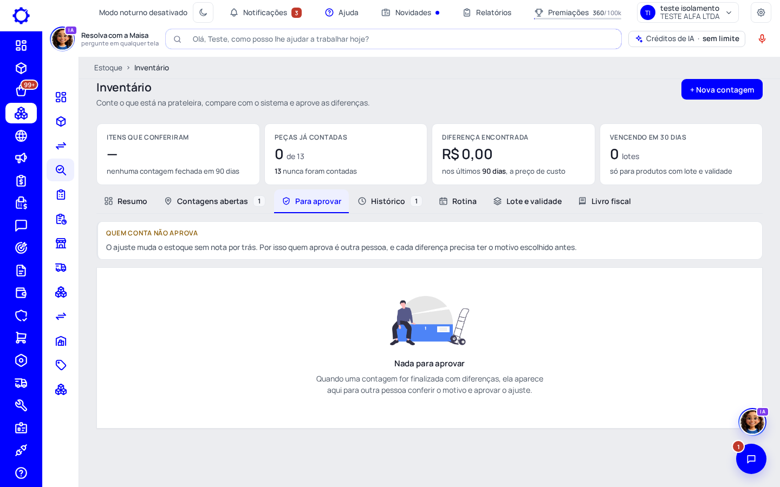Image resolution: width=780 pixels, height=487 pixels.
Task: Click the app logo in top-left corner
Action: (x=21, y=15)
